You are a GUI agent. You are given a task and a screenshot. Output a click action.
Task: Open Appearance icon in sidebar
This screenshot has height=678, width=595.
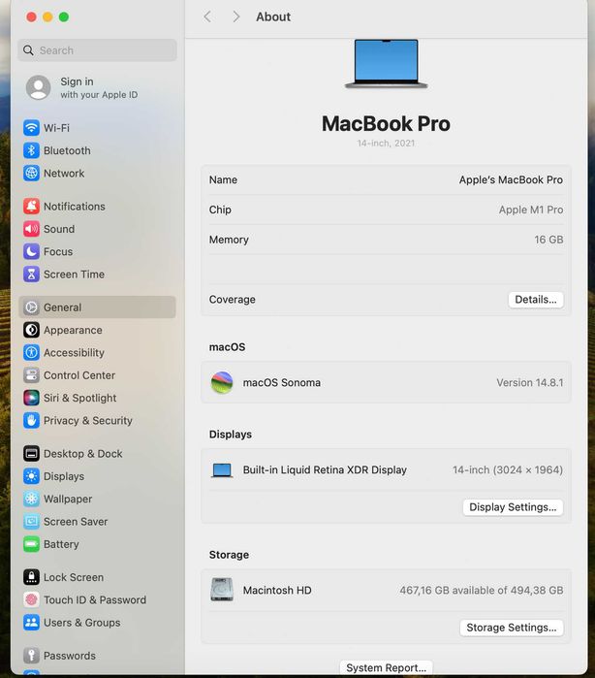tap(31, 330)
